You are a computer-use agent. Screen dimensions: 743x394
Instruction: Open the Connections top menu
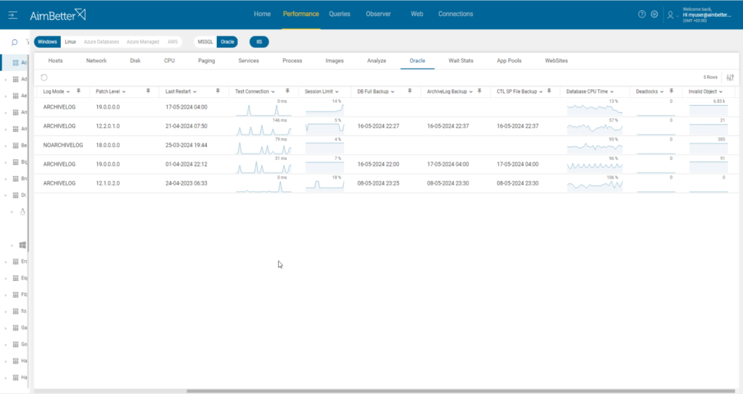tap(456, 14)
